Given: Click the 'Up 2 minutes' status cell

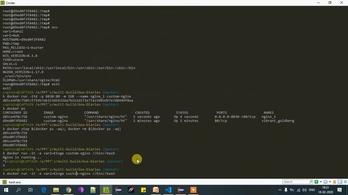Looking at the screenshot, I should 186,121.
